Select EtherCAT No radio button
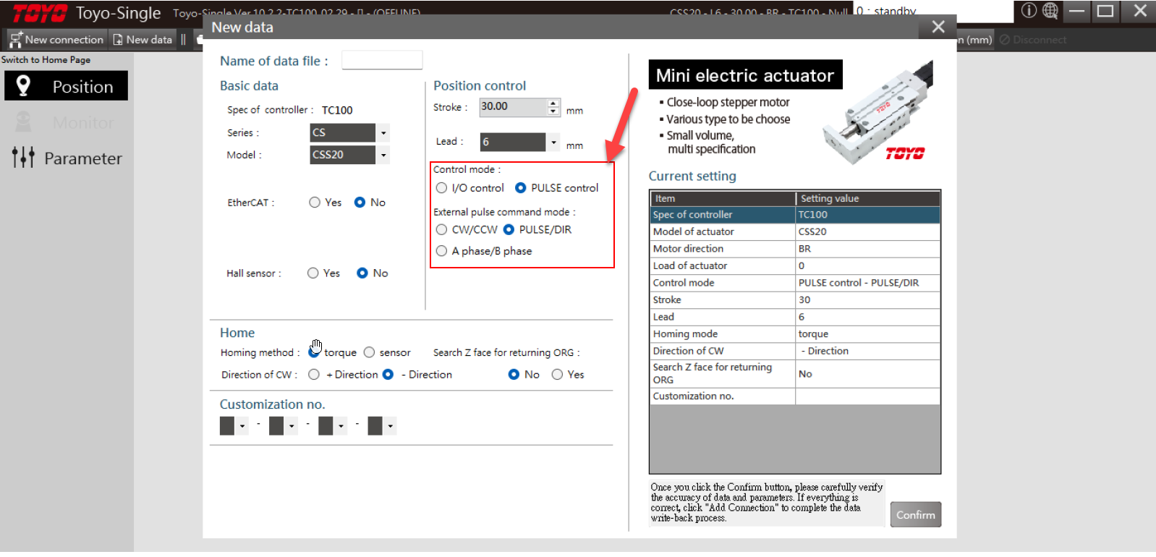Image resolution: width=1156 pixels, height=557 pixels. pos(360,203)
